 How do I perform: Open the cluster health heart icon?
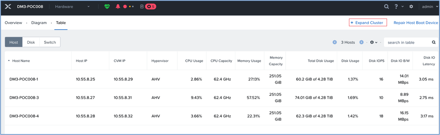[107, 6]
